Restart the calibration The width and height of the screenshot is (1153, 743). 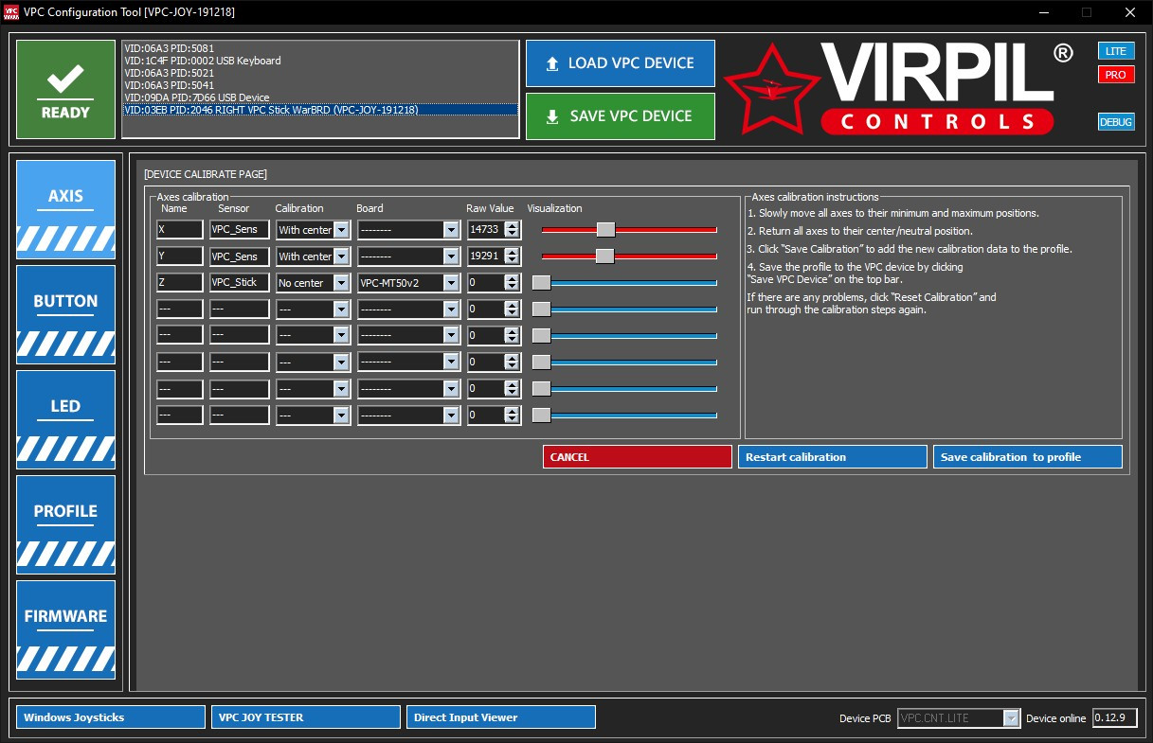click(x=833, y=457)
